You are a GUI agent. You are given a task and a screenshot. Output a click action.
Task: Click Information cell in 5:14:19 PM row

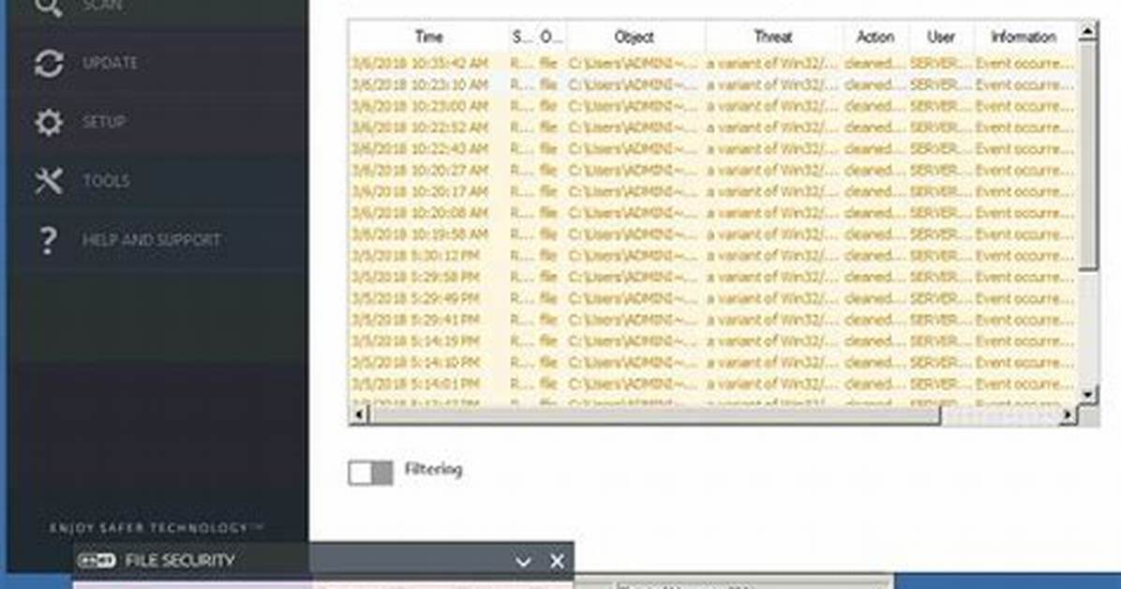pyautogui.click(x=1024, y=341)
